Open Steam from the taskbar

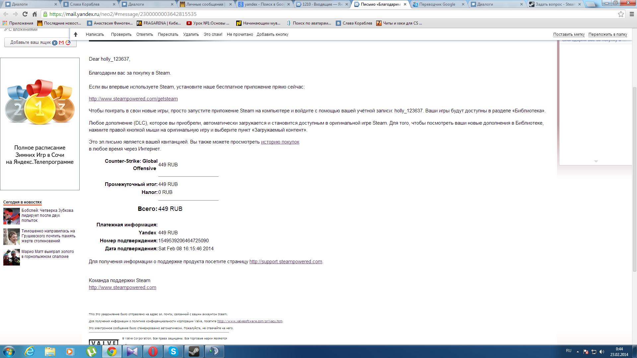194,351
